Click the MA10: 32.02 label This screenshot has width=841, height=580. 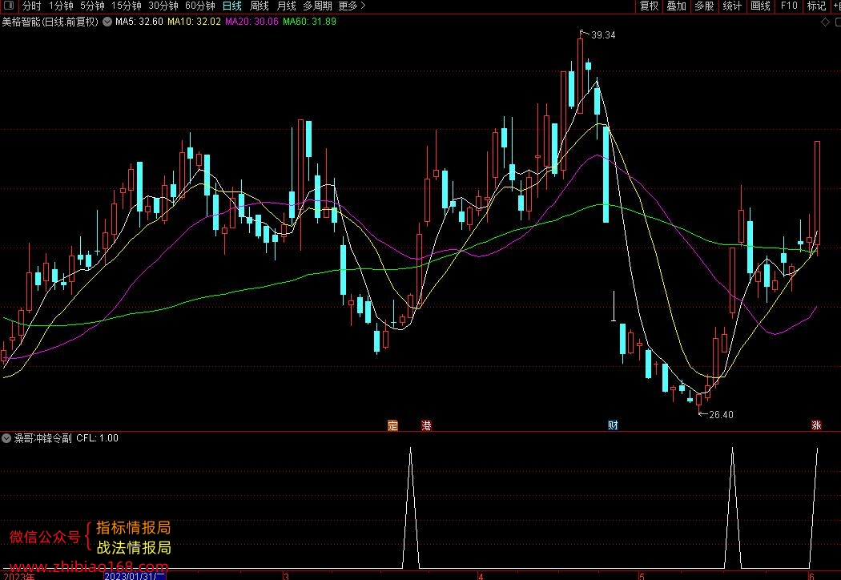pos(194,22)
